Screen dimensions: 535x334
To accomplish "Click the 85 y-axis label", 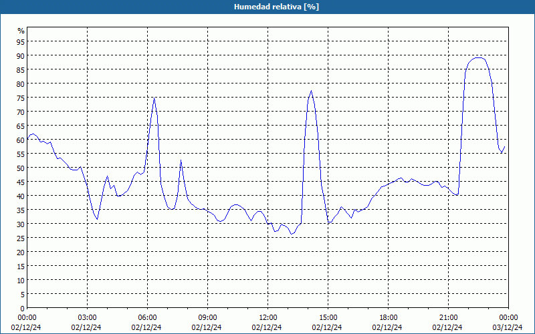I will tap(21, 70).
